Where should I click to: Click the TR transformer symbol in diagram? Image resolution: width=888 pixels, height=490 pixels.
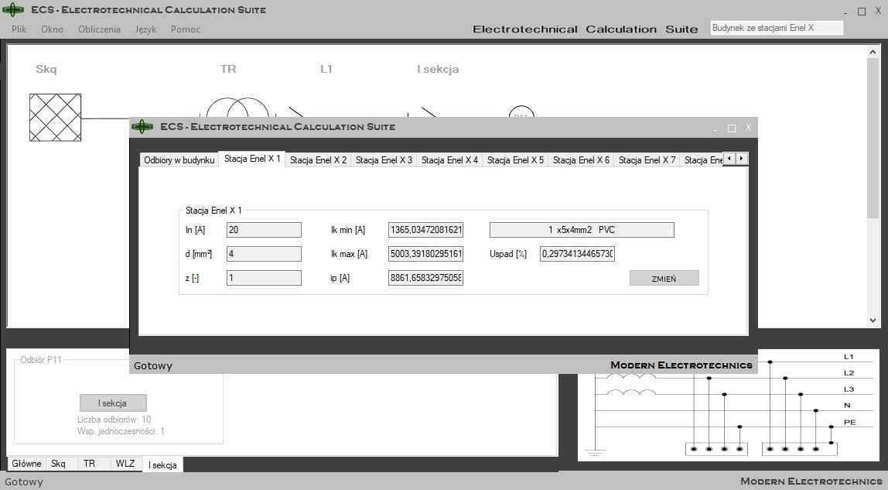click(237, 108)
